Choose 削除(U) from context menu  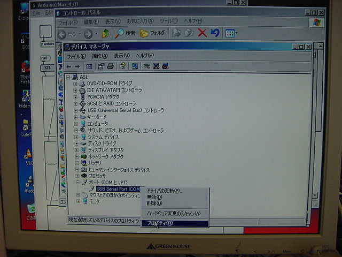(154, 203)
